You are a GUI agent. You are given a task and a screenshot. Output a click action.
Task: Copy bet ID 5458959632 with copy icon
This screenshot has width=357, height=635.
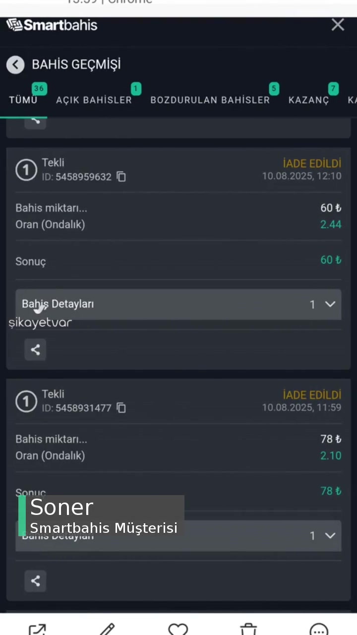(121, 177)
